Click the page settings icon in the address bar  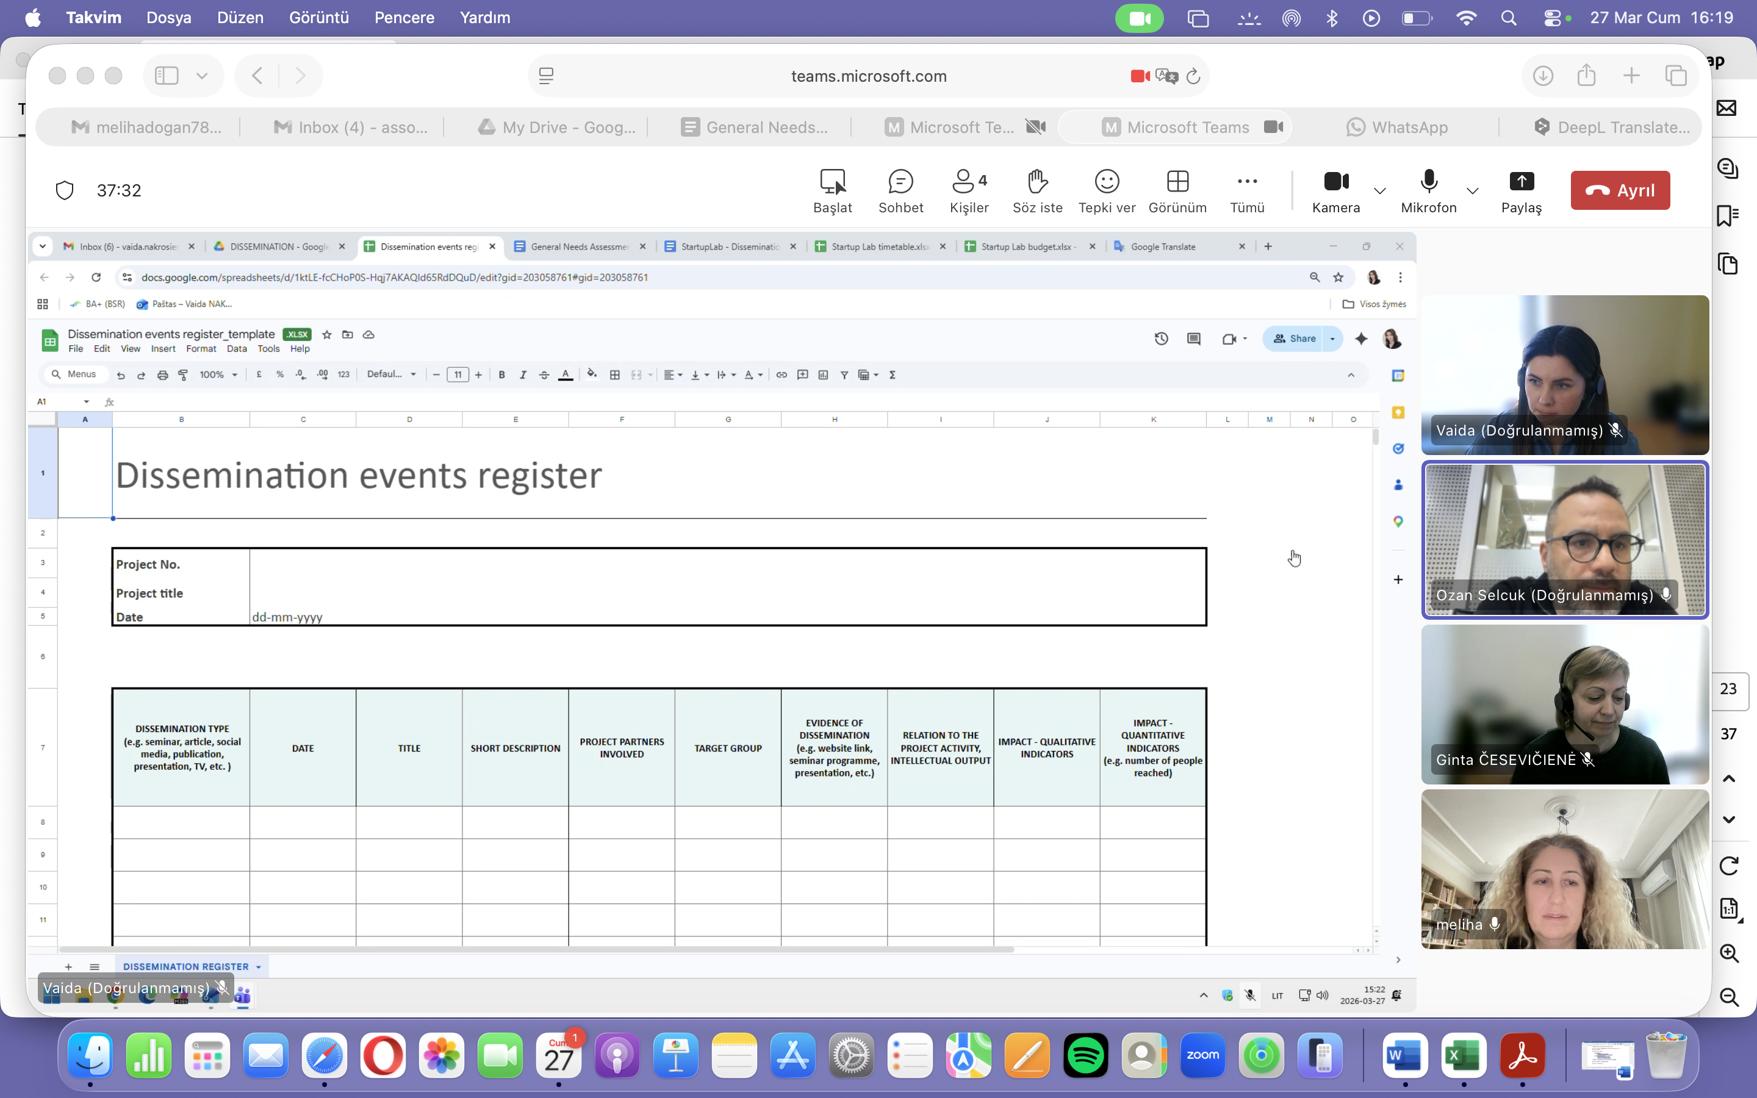(546, 76)
